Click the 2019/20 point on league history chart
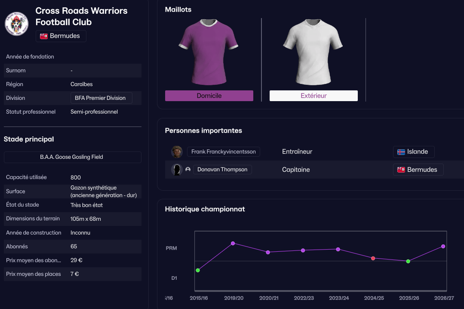Image resolution: width=464 pixels, height=309 pixels. pyautogui.click(x=233, y=244)
